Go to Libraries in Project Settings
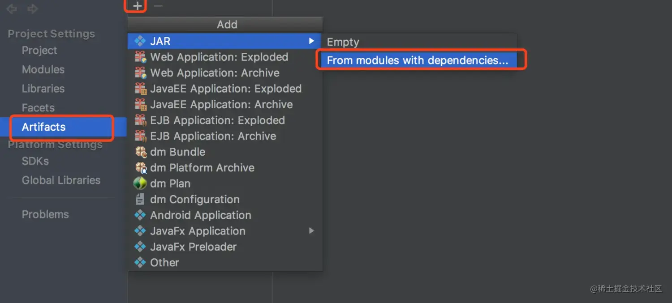 click(x=43, y=89)
